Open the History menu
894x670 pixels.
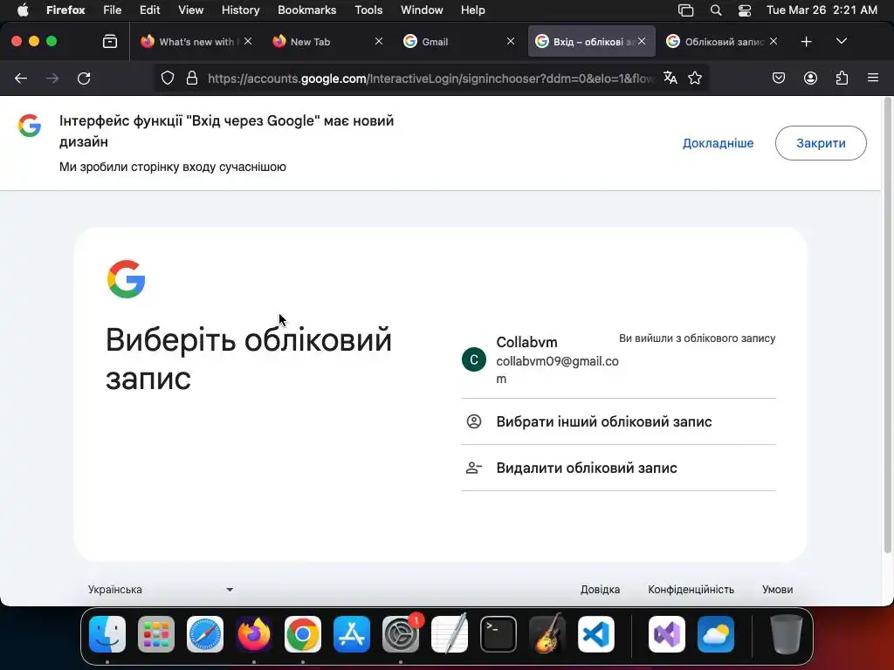point(240,10)
